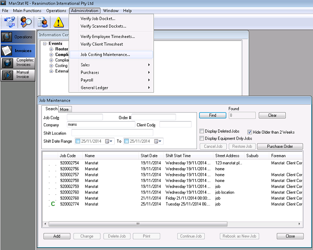Click the job list horizontal scrollbar
The height and width of the screenshot is (250, 313).
(138, 224)
